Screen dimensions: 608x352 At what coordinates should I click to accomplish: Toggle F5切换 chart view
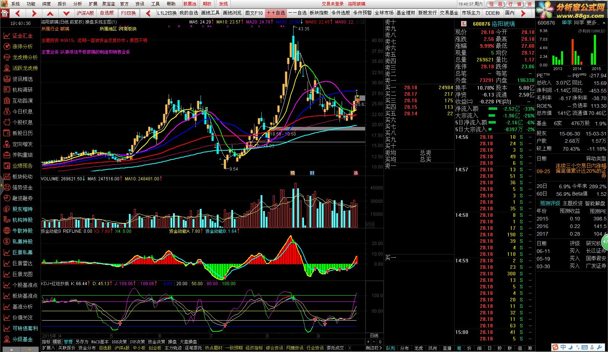coord(128,13)
